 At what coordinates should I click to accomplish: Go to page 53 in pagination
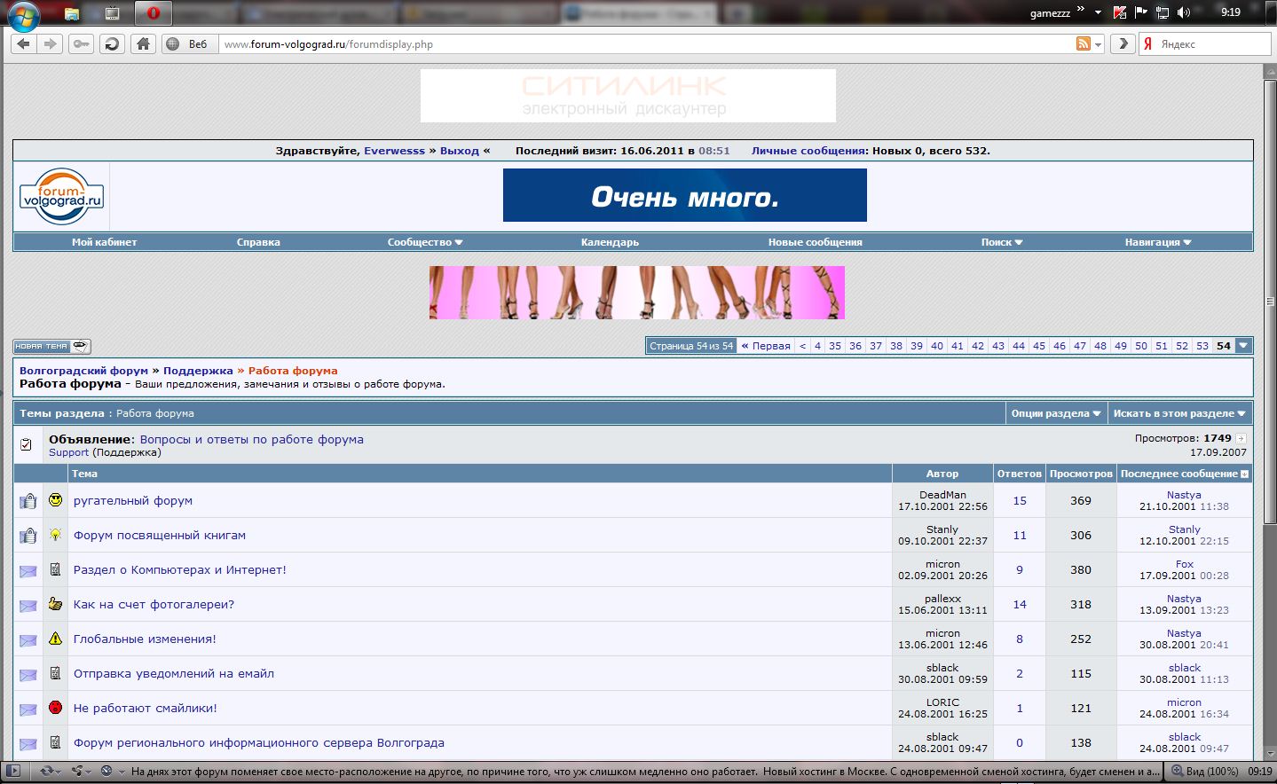click(x=1202, y=346)
